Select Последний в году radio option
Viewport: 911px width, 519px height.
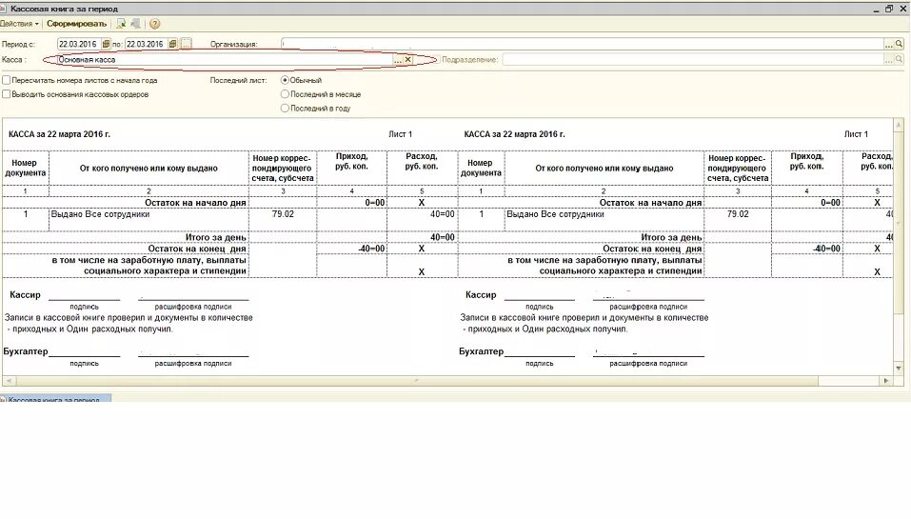[x=285, y=109]
